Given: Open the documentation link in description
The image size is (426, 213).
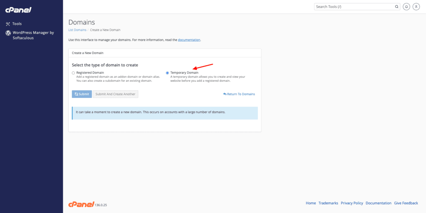Looking at the screenshot, I should [189, 40].
